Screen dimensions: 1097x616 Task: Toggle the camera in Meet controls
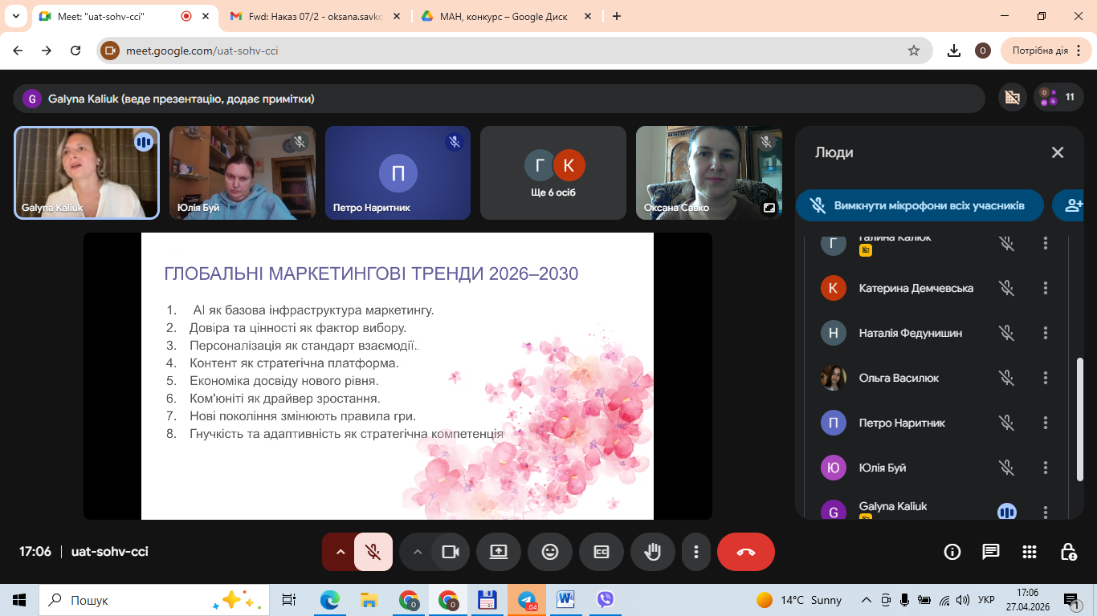click(x=450, y=552)
